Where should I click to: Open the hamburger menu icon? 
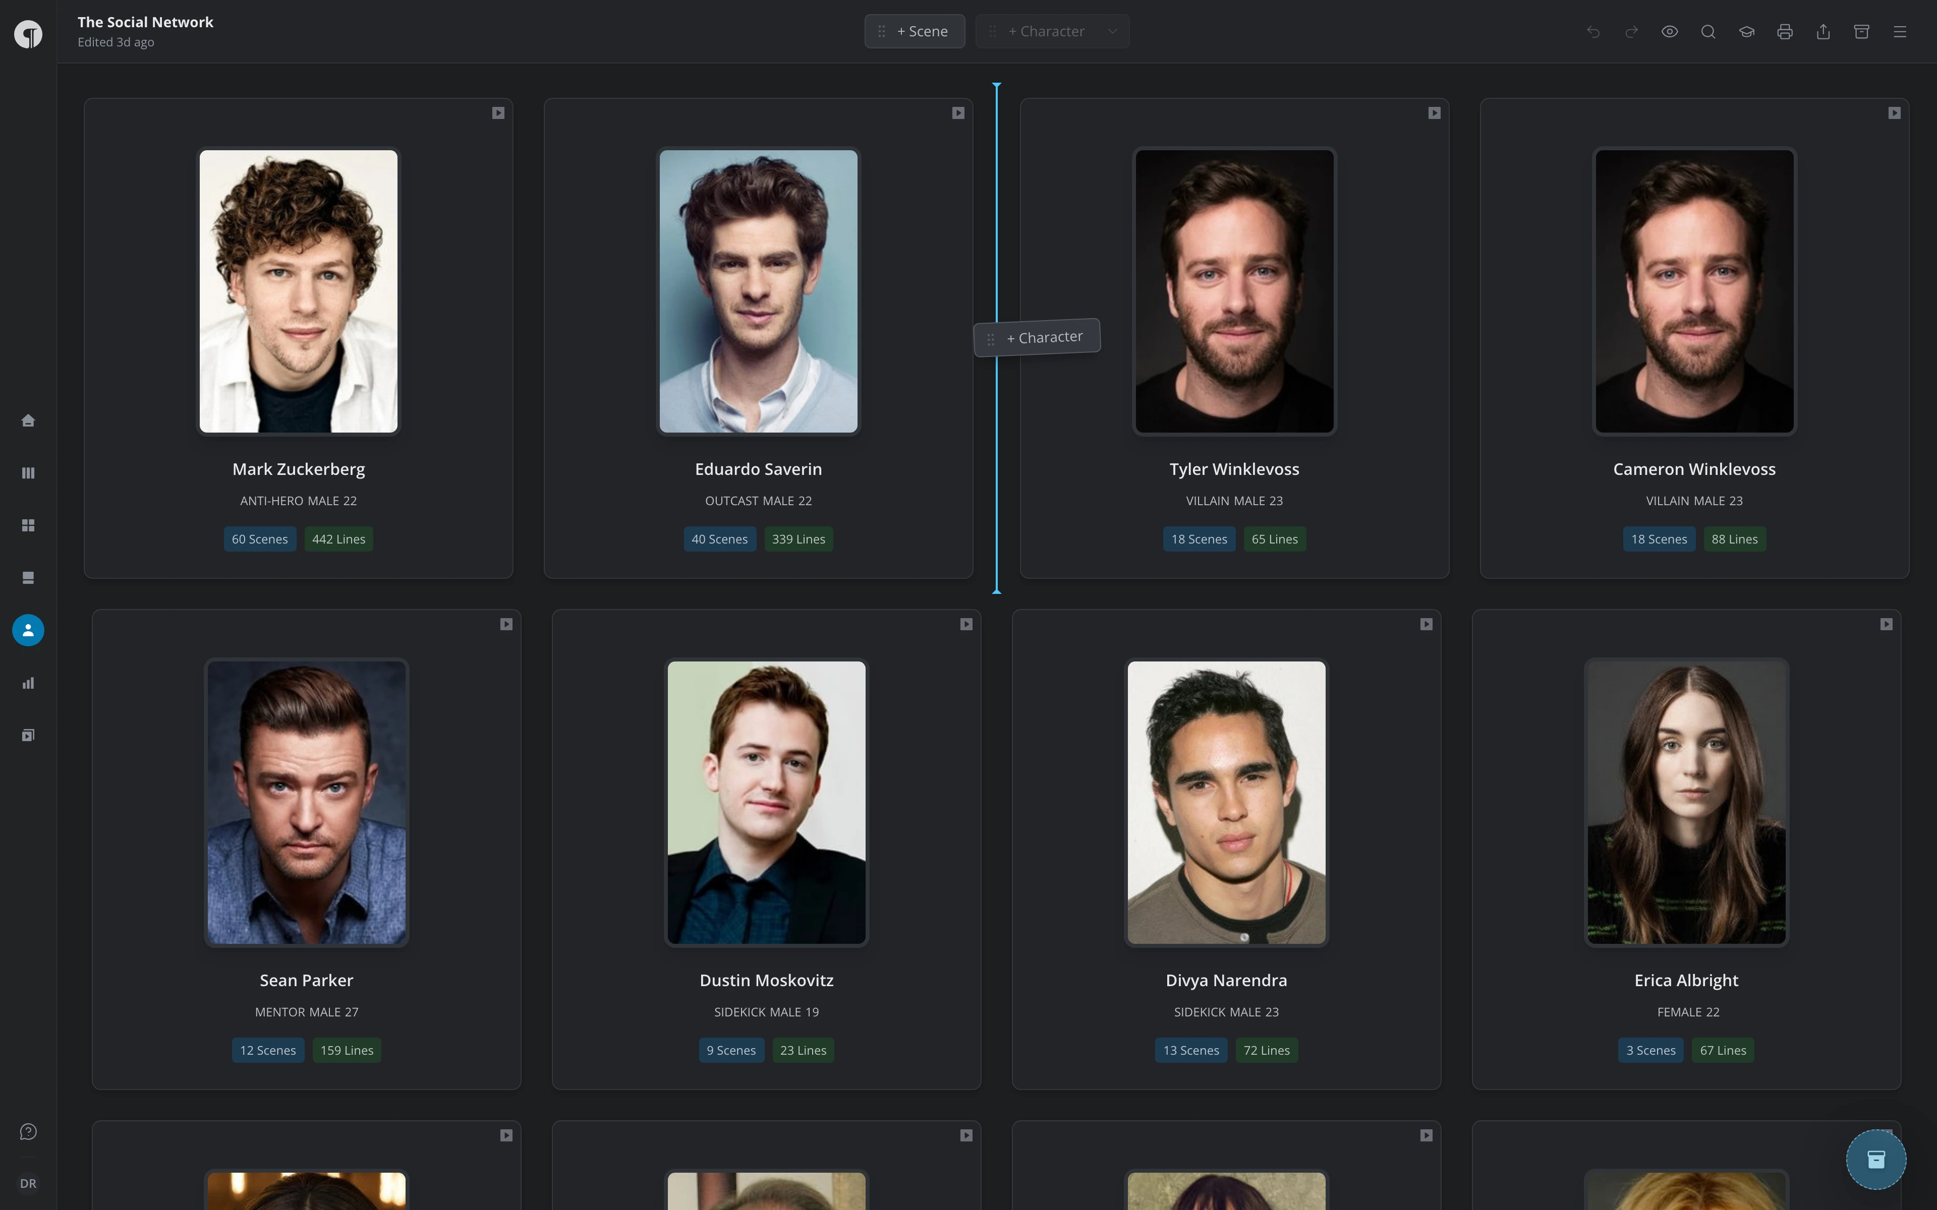click(1900, 31)
